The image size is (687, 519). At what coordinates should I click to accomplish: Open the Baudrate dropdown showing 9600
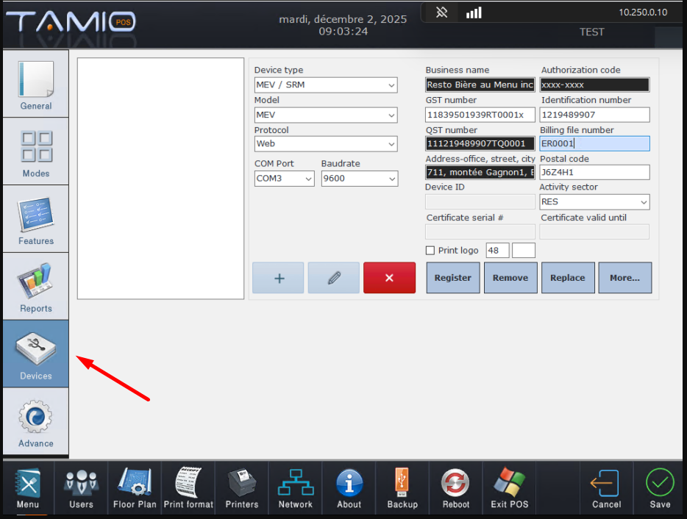[360, 179]
